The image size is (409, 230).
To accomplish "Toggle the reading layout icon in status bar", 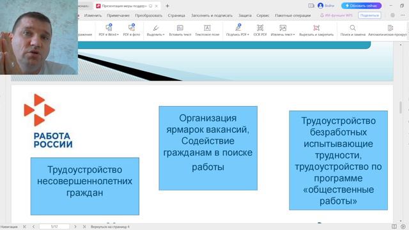I will point(394,226).
